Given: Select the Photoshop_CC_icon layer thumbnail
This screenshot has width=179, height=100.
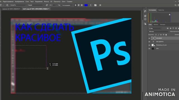Looking at the screenshot, I should [x=153, y=45].
